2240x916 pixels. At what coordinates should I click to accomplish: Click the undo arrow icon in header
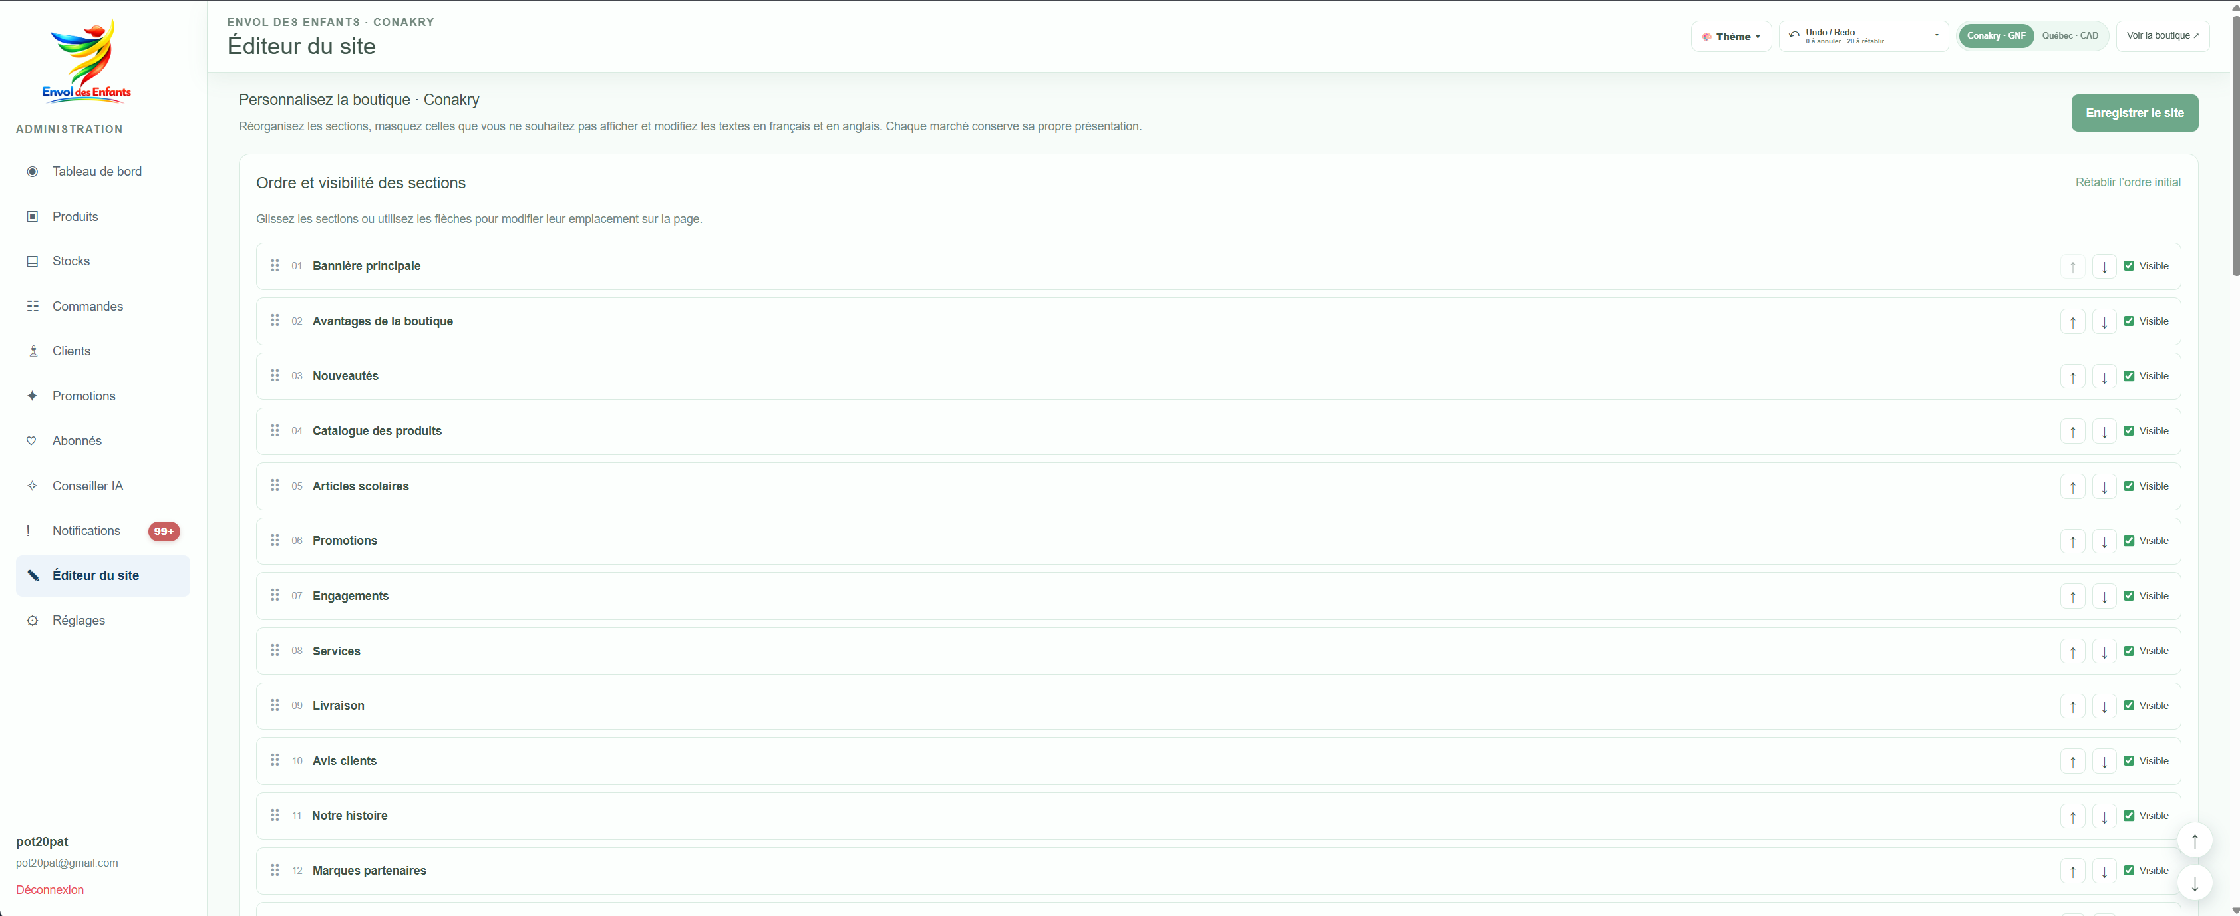[x=1793, y=35]
